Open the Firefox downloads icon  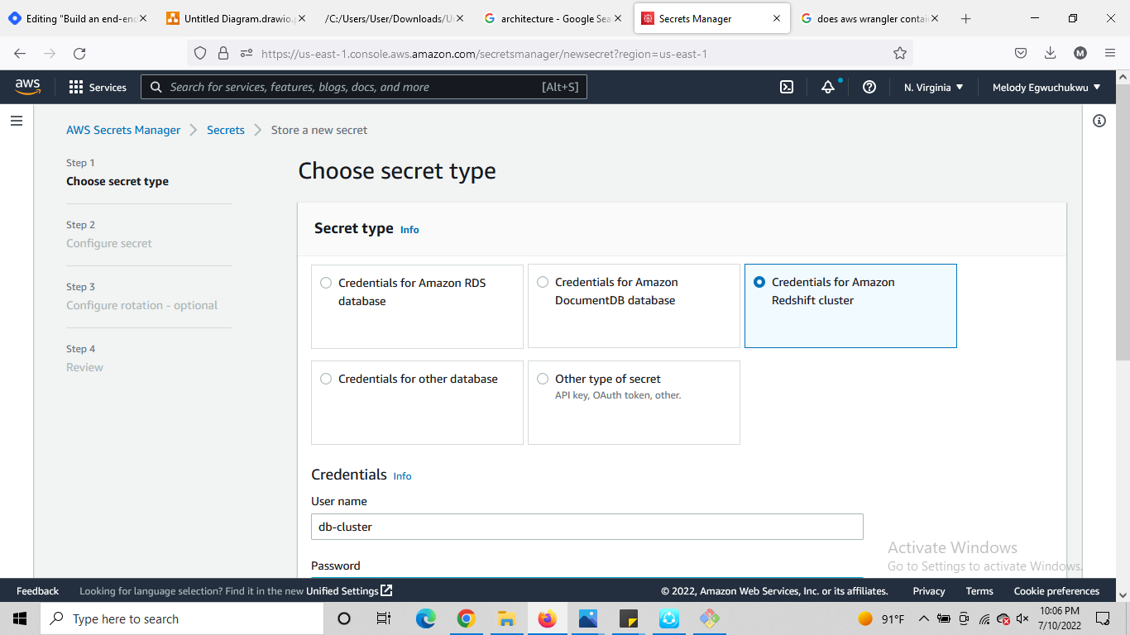(1051, 54)
